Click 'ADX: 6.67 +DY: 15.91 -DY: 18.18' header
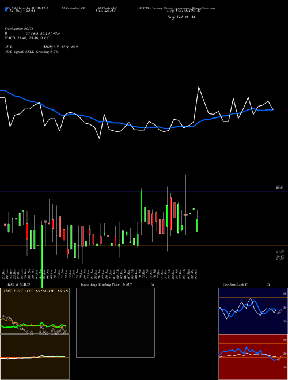 tap(35, 291)
